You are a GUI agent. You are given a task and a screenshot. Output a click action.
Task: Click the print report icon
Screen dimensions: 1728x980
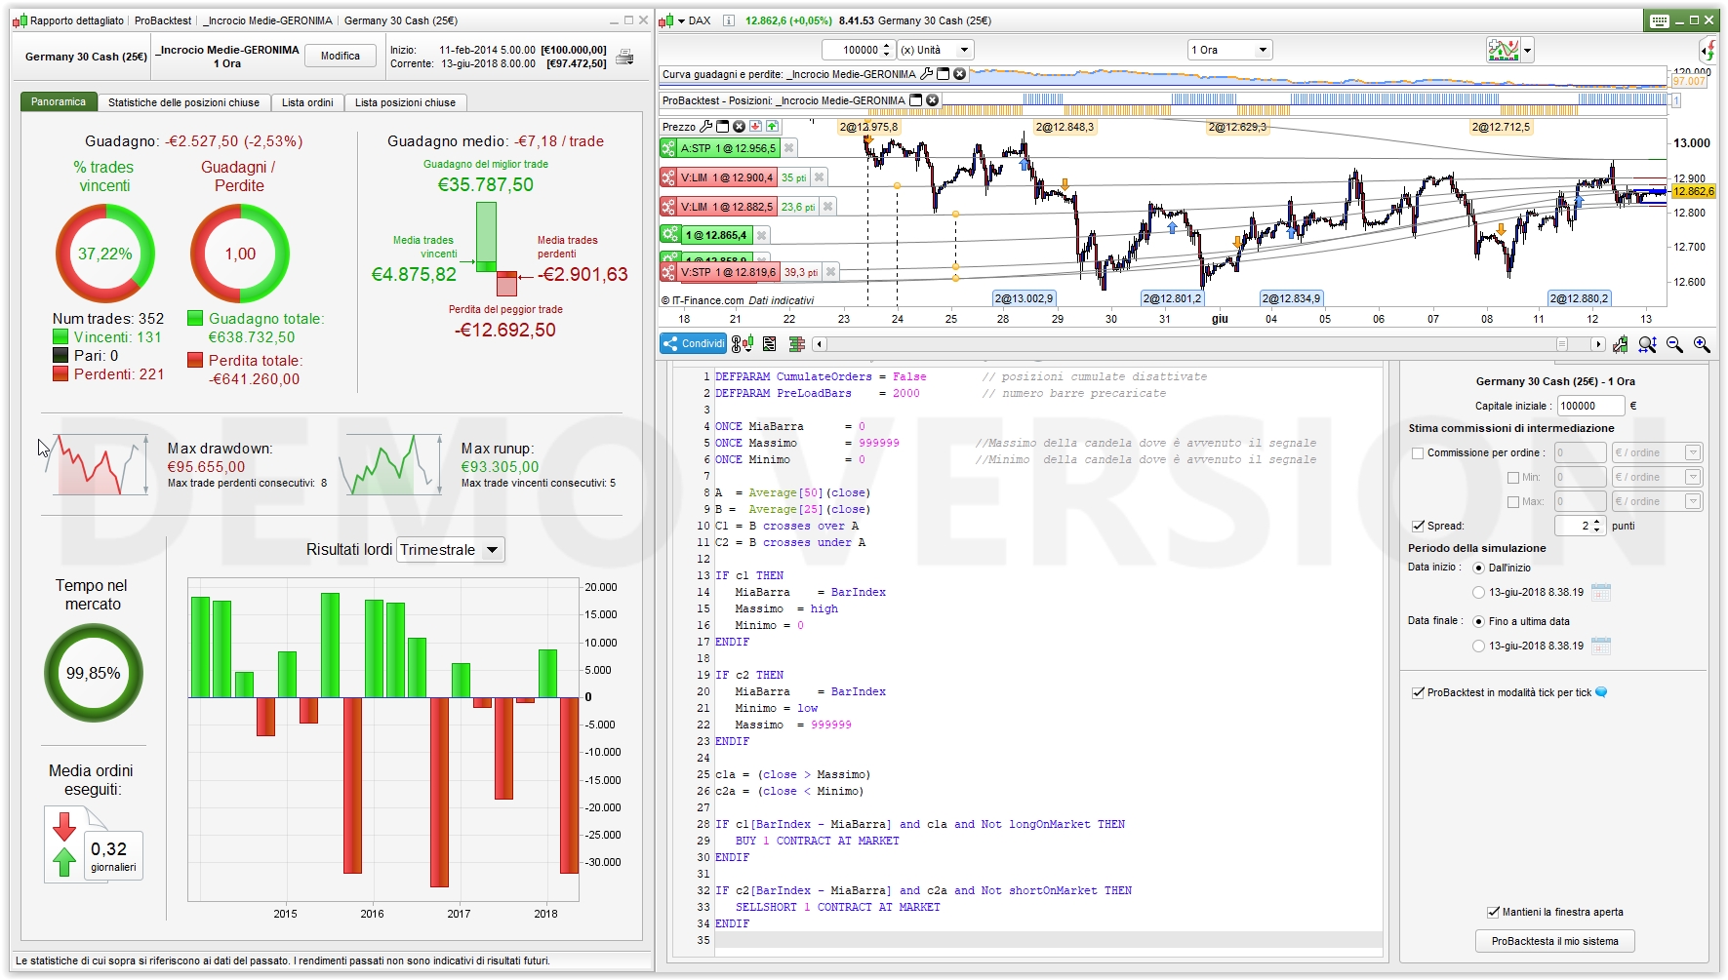624,57
